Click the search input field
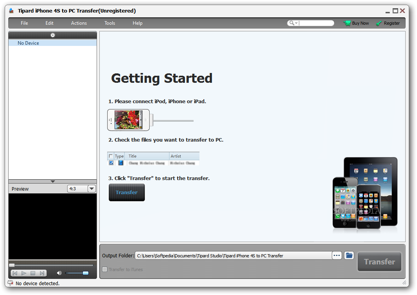 316,23
